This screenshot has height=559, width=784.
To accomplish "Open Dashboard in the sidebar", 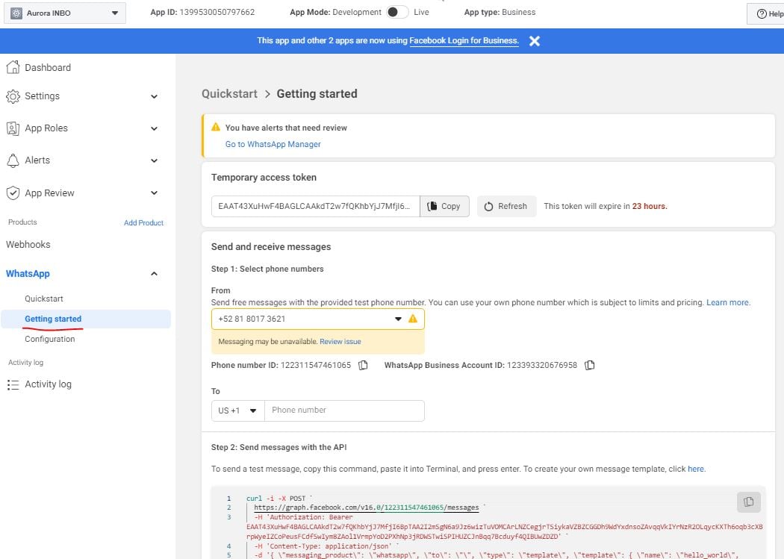I will [x=48, y=67].
